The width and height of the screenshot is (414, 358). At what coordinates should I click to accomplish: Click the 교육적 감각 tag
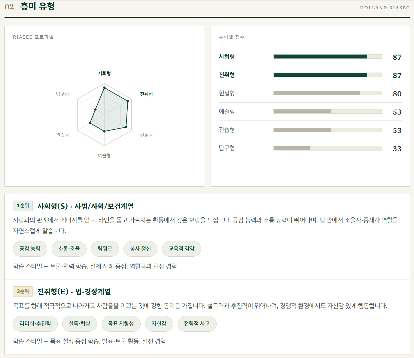tap(181, 249)
